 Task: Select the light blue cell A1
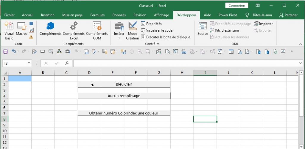click(20, 78)
